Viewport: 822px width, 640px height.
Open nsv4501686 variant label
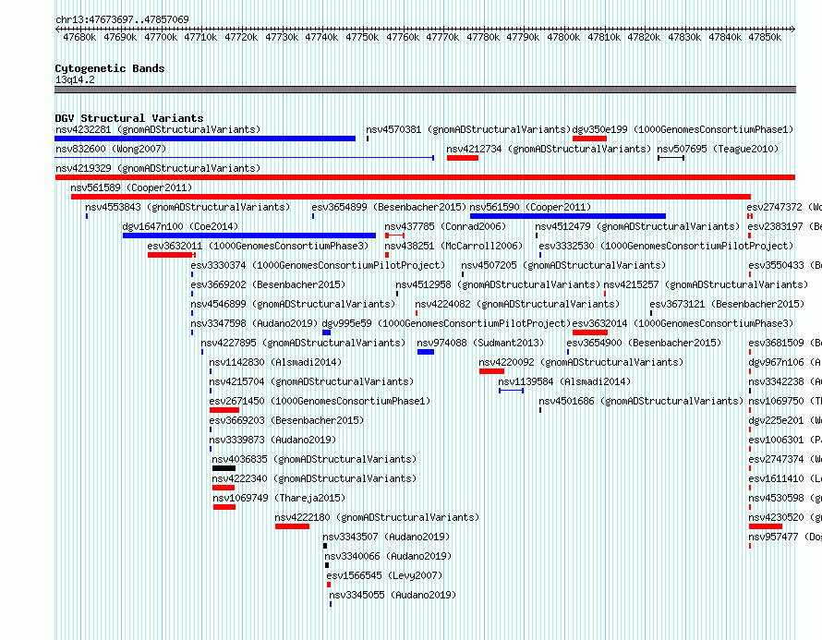coord(641,401)
